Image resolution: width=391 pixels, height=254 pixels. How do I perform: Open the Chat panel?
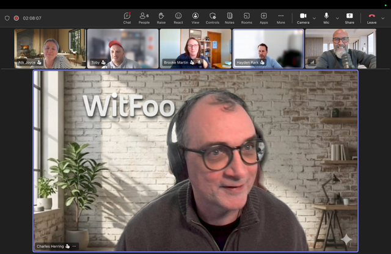coord(127,18)
